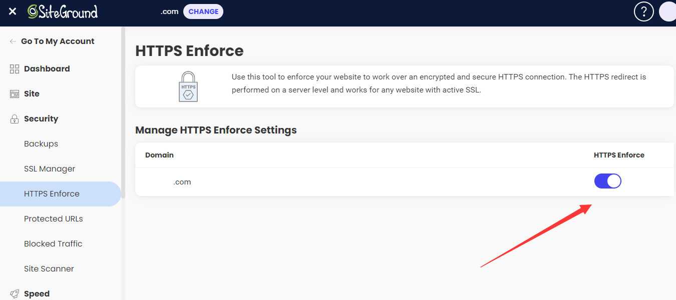Open the Dashboard section icon
Screen dimensions: 676x300
[14, 68]
